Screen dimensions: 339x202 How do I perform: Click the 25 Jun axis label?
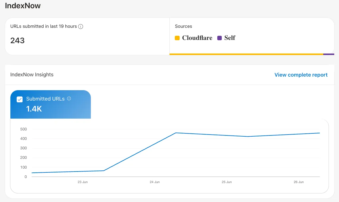click(x=226, y=182)
